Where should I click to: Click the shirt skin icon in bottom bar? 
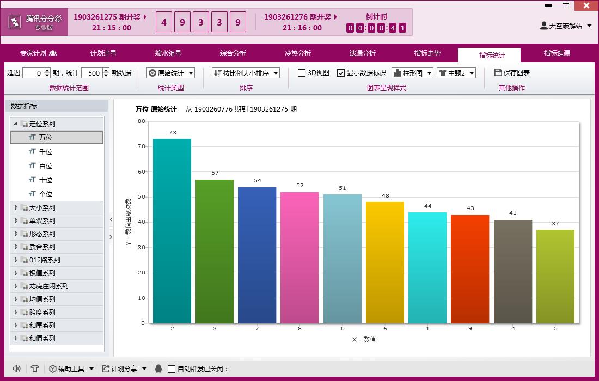35,368
